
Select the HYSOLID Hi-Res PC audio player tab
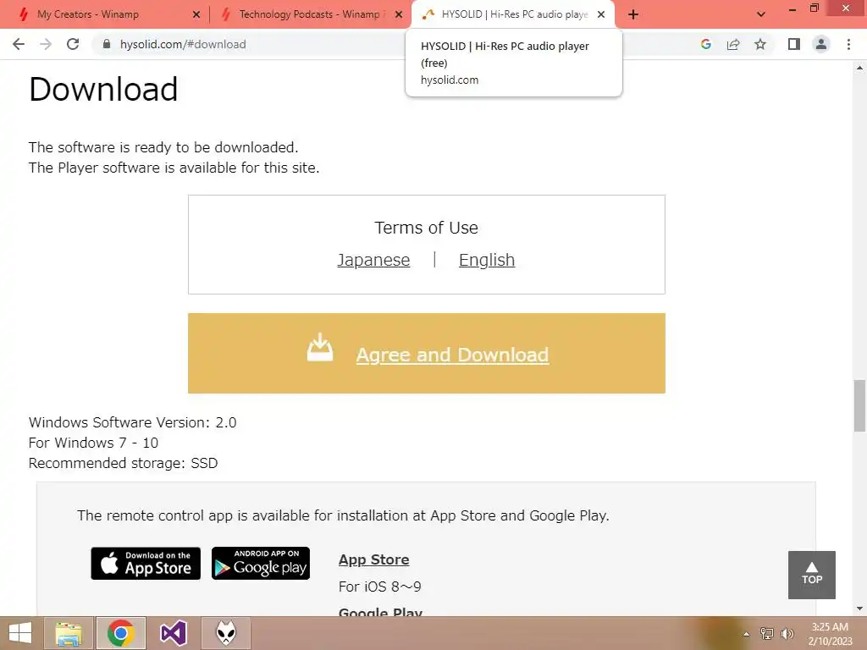[x=514, y=14]
